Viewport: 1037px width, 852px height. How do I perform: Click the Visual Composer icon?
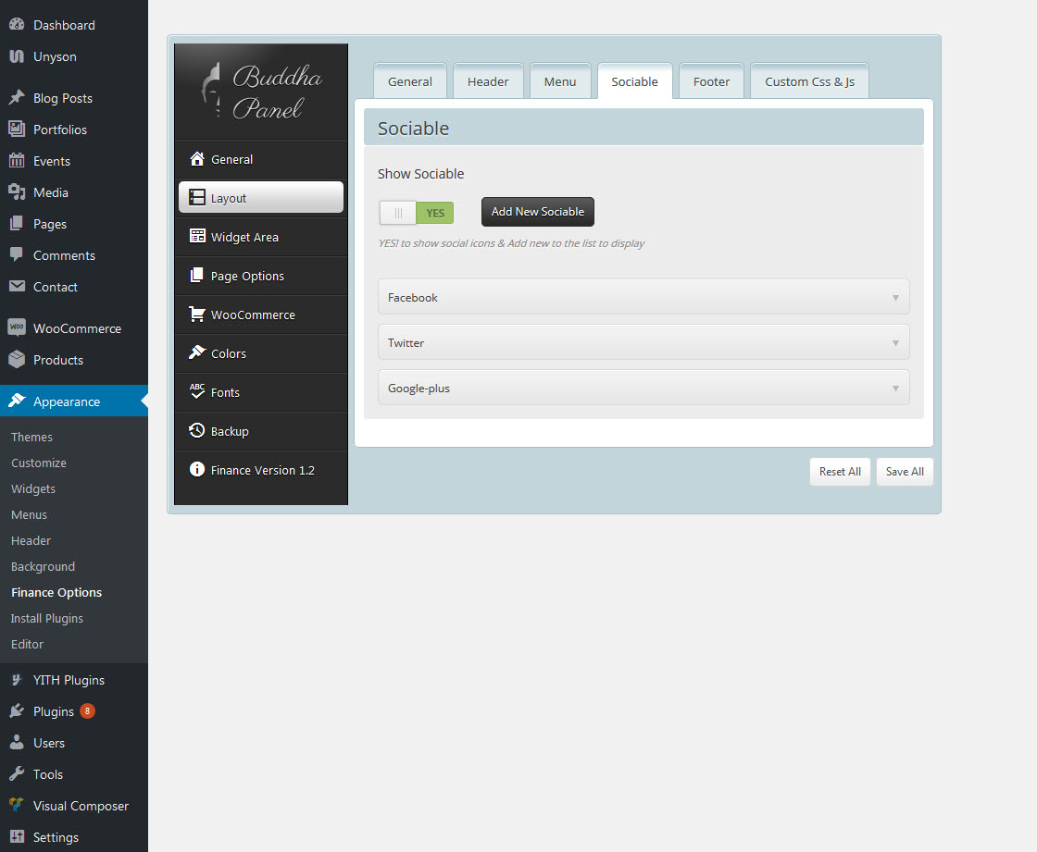pos(17,805)
